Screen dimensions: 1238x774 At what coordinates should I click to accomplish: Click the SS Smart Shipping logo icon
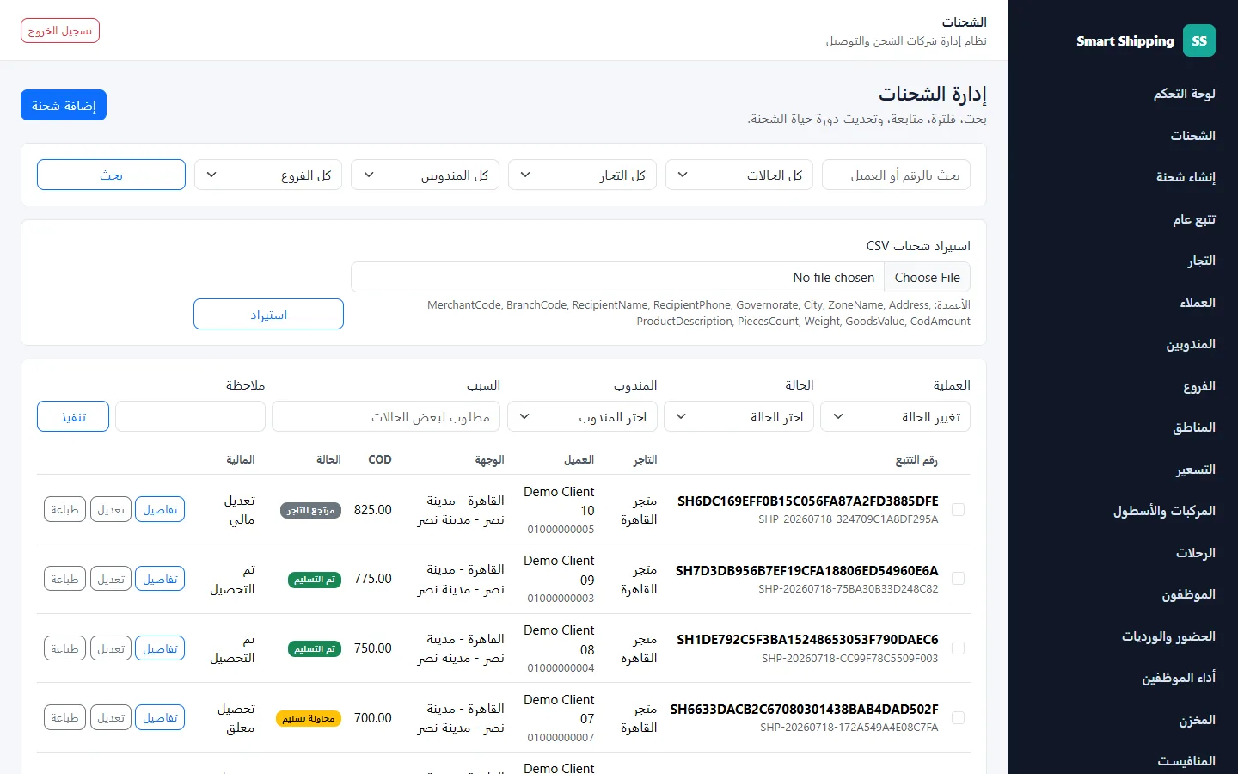click(x=1198, y=40)
